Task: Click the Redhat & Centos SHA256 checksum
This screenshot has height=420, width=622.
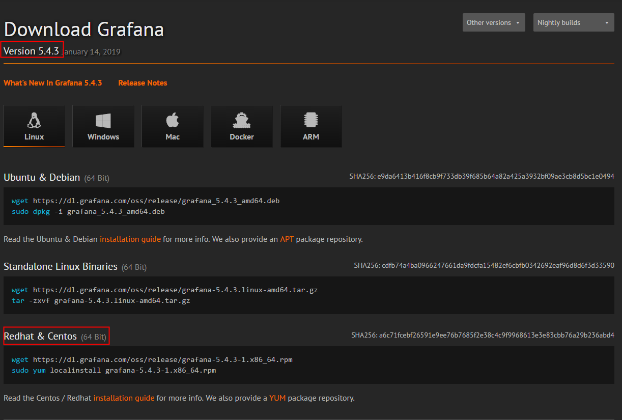Action: 483,335
